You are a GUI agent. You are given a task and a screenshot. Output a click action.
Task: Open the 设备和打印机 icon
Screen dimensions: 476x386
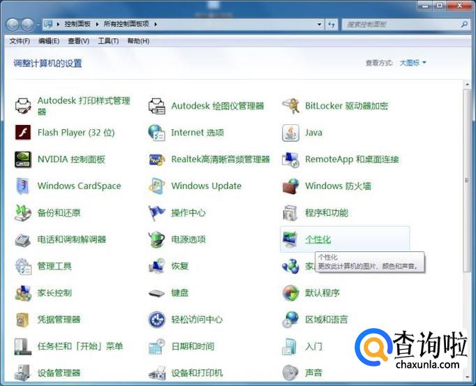[156, 373]
